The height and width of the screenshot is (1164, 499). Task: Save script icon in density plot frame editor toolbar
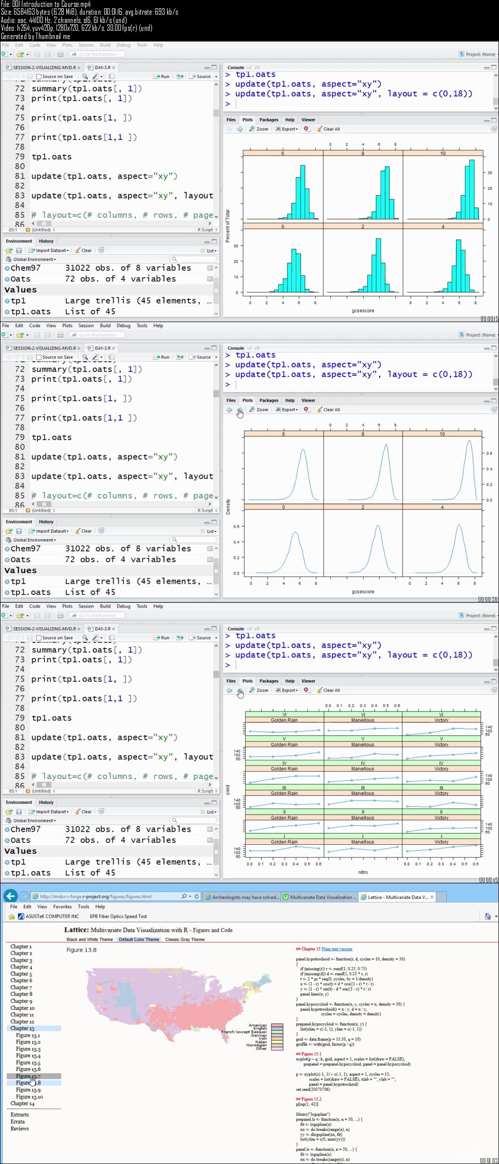tap(30, 357)
